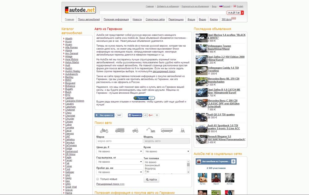Pick the excavator vehicle type icon

point(150,130)
